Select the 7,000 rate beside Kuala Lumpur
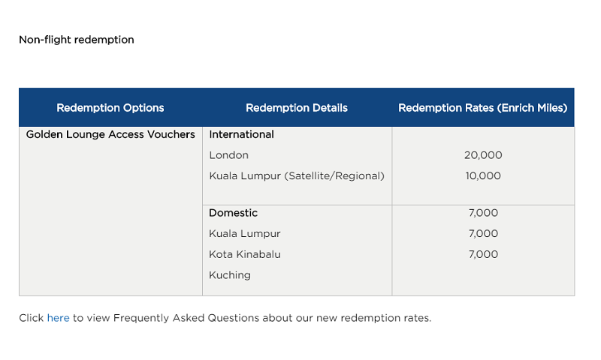 tap(483, 234)
